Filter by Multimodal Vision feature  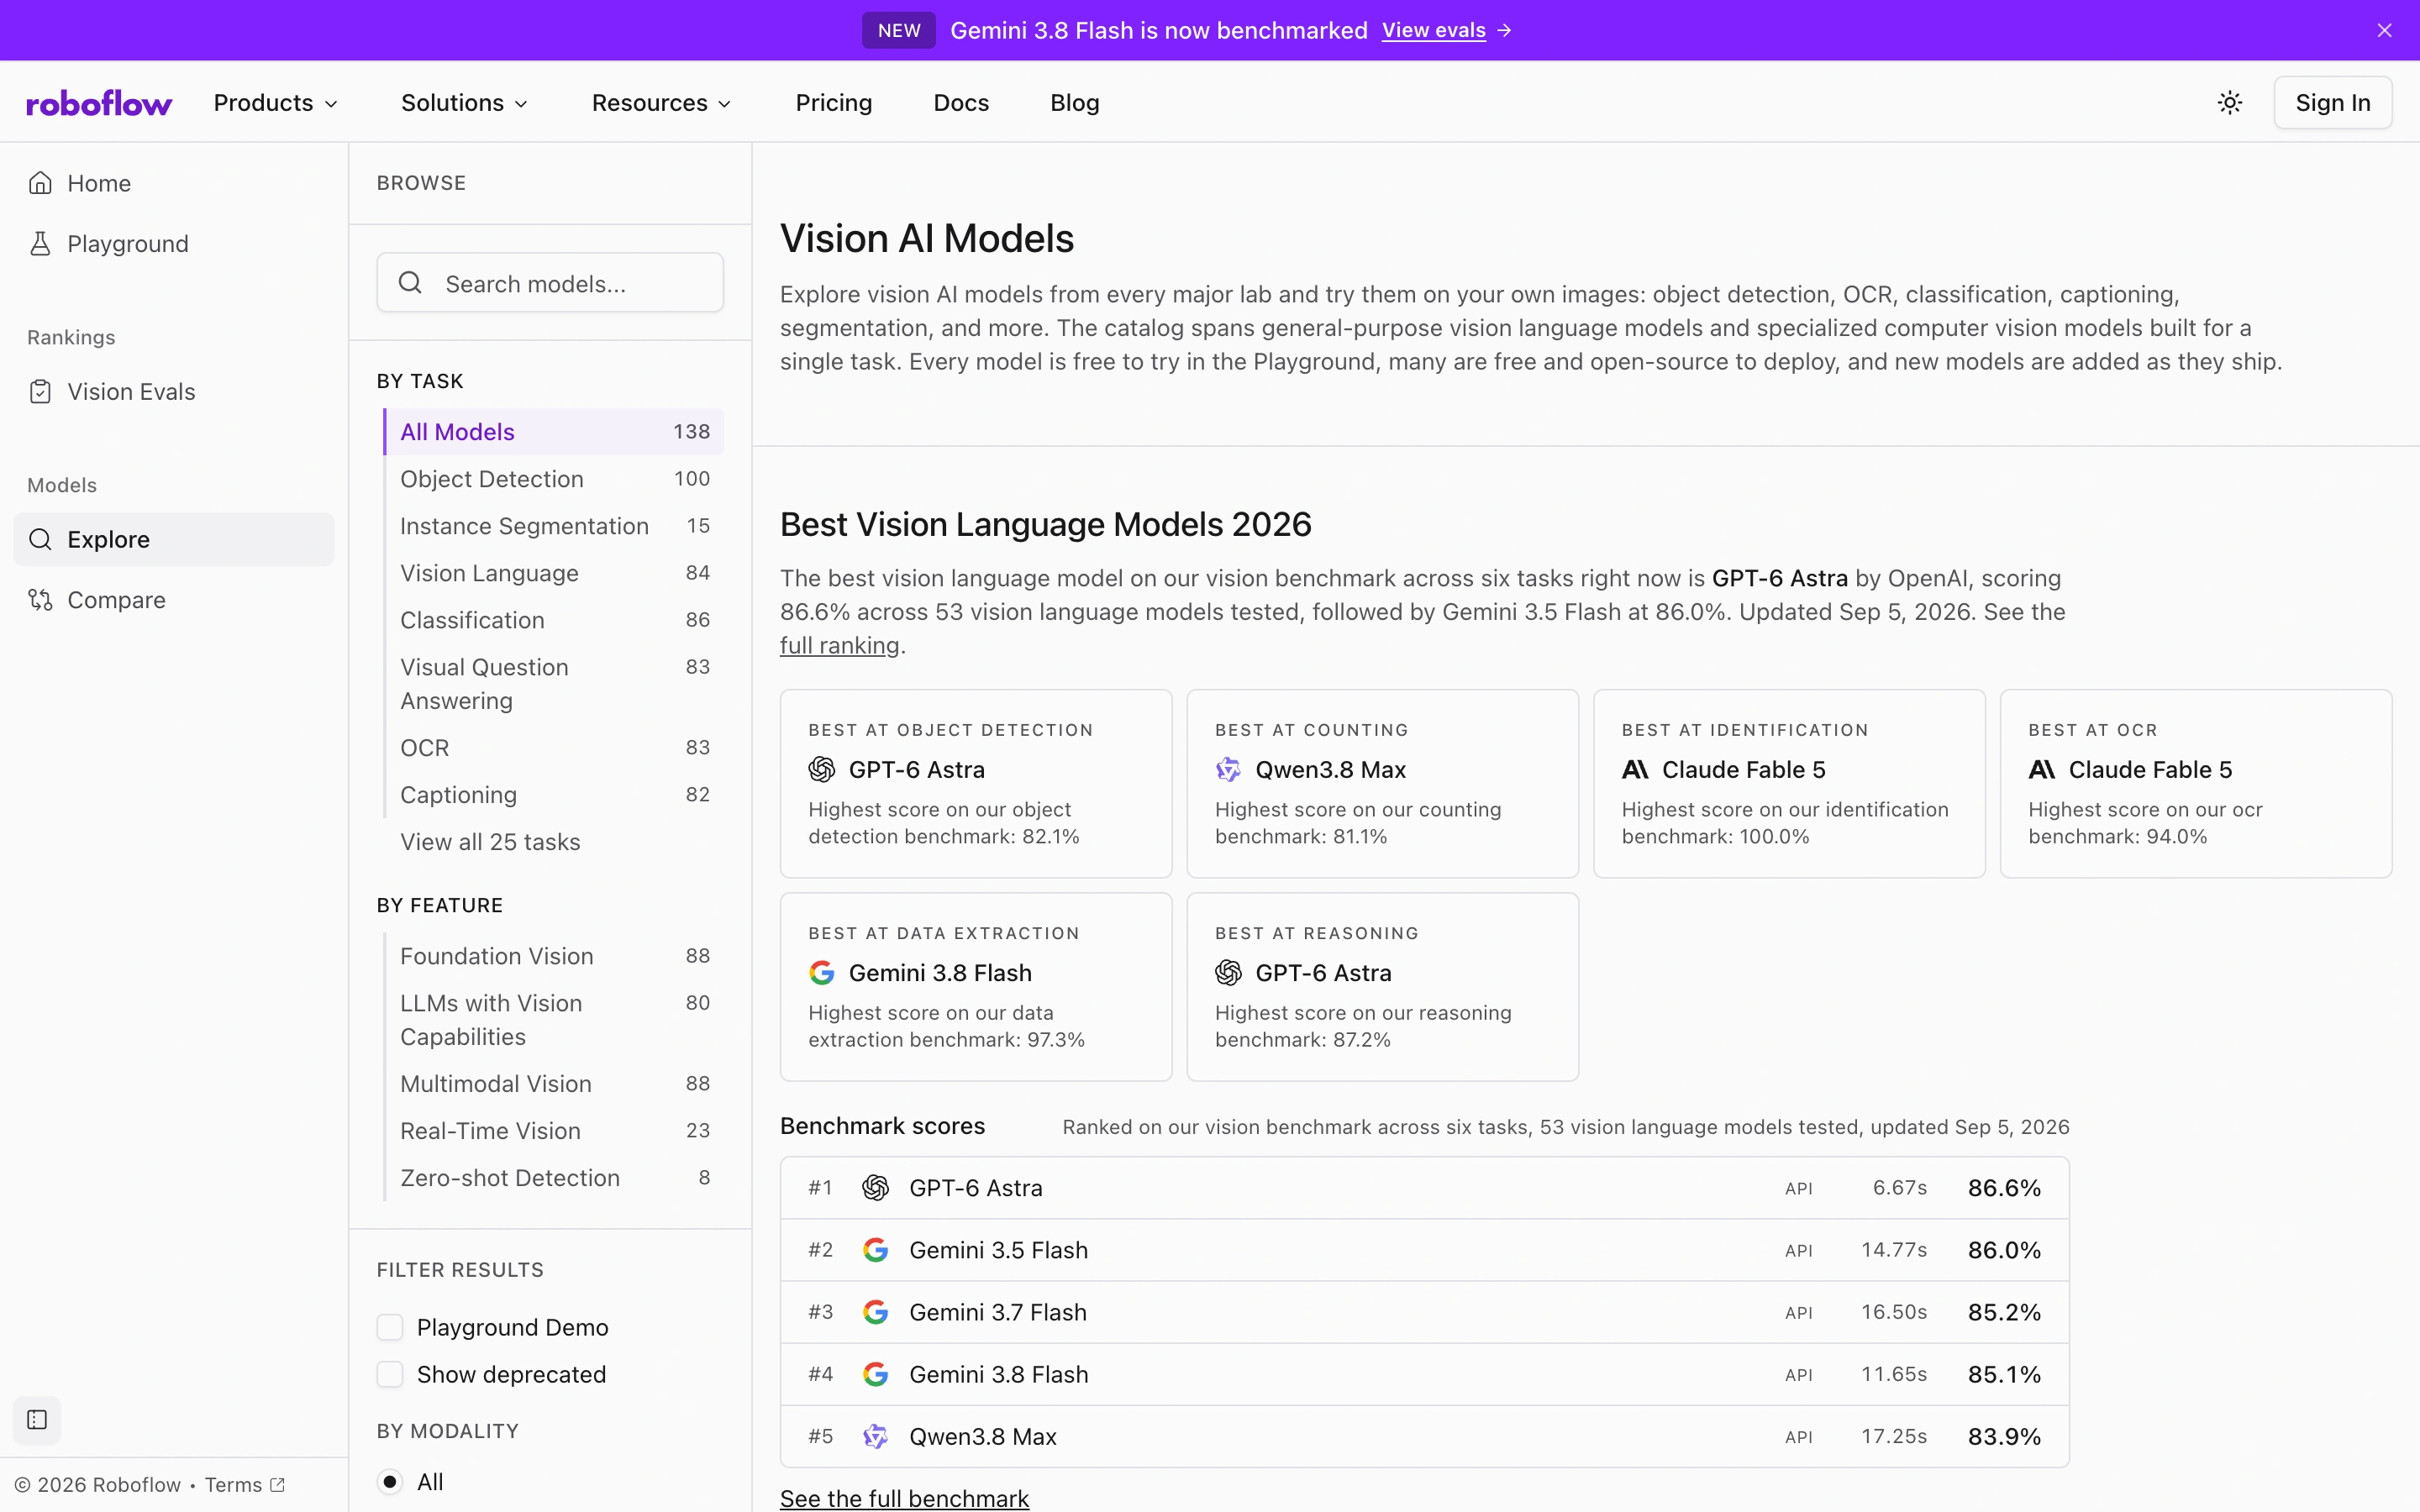click(554, 1084)
